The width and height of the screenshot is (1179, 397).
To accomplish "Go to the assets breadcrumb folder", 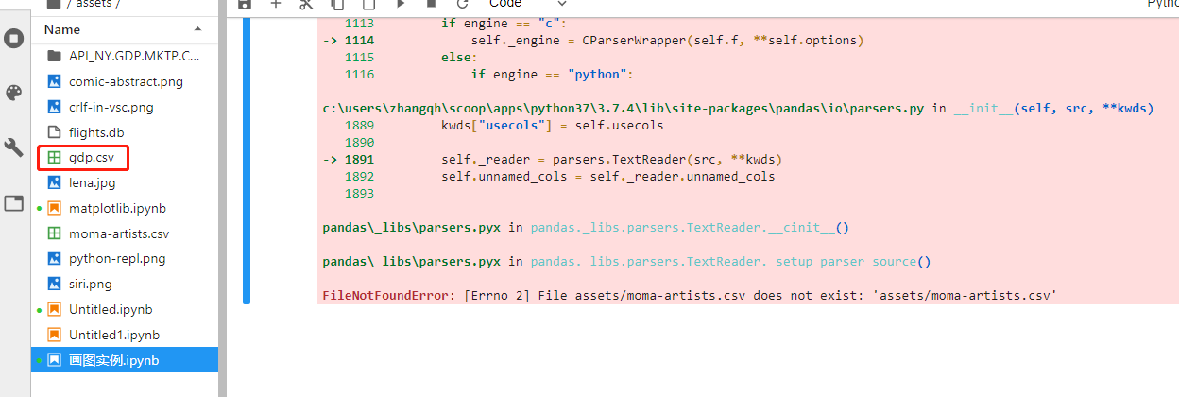I will tap(91, 4).
